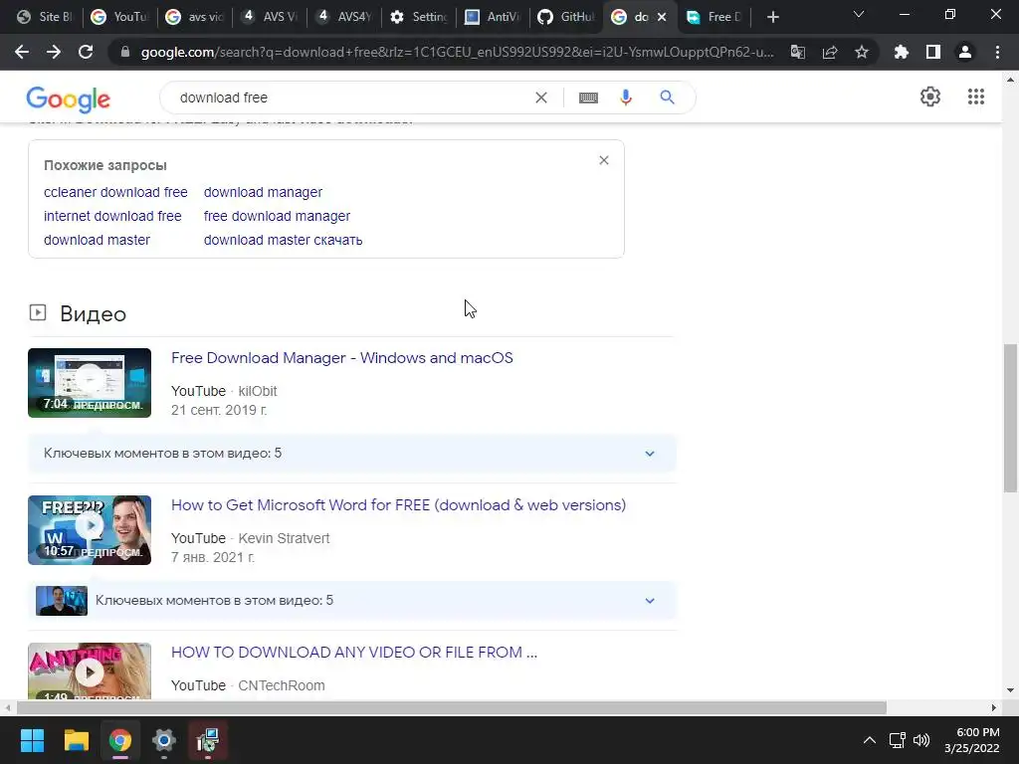Click the vertical page scrollbar thumb
This screenshot has height=764, width=1019.
click(x=1010, y=419)
